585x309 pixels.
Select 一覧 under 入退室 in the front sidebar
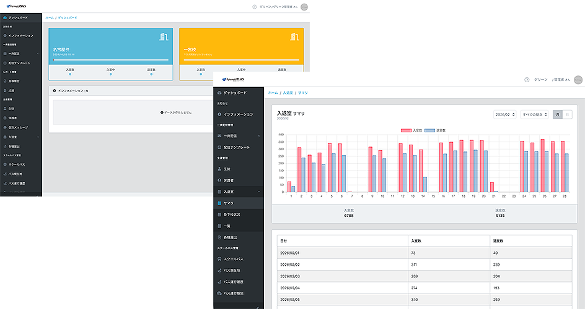(x=227, y=226)
